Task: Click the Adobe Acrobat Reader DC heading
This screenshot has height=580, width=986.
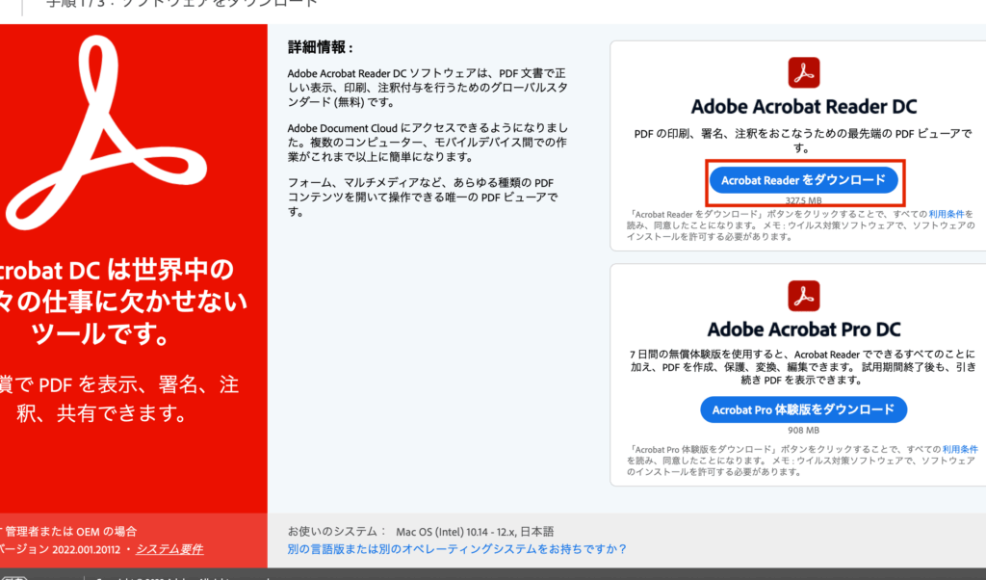Action: [x=803, y=107]
